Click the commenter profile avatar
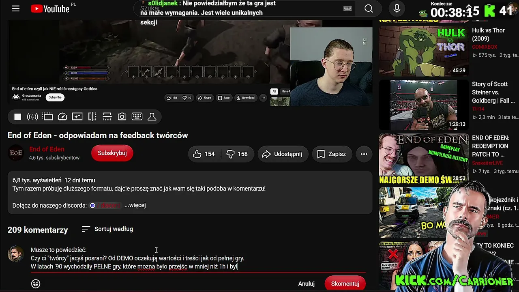 coord(16,254)
